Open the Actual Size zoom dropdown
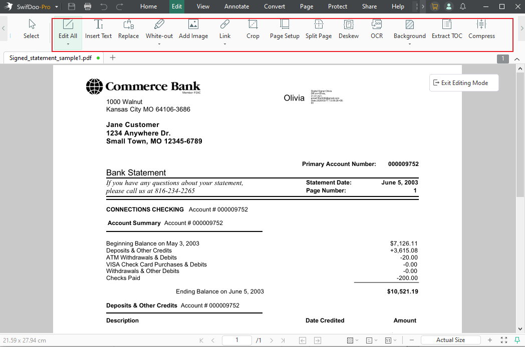525x347 pixels. coord(451,340)
